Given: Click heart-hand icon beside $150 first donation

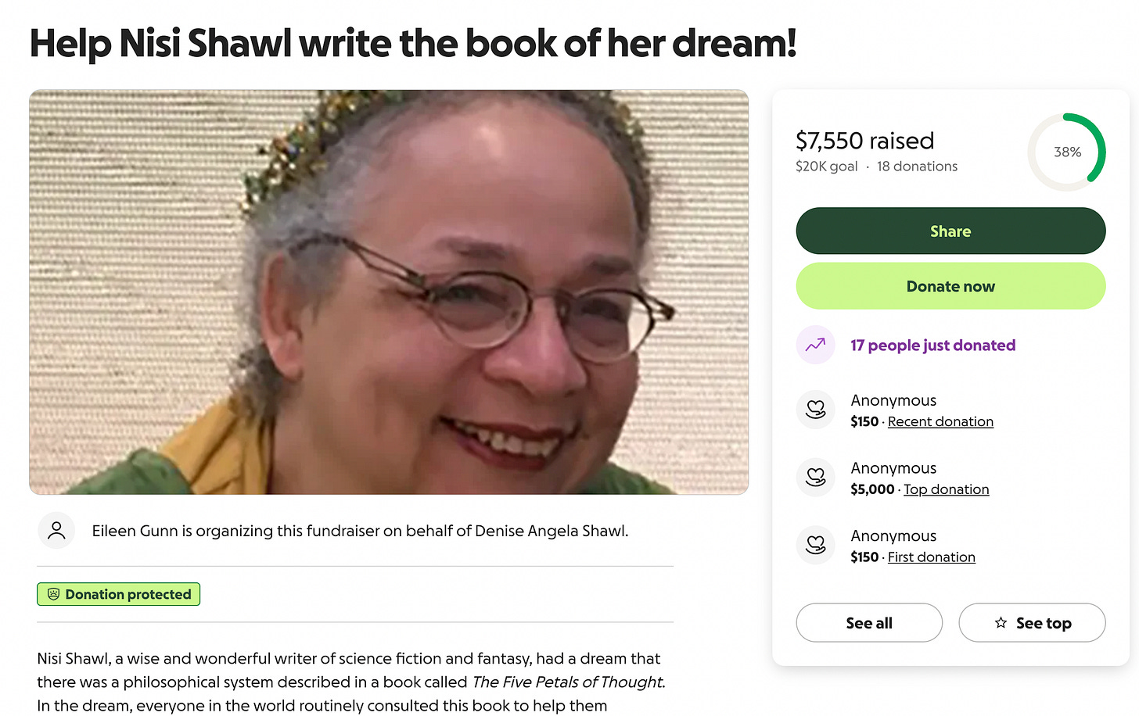Looking at the screenshot, I should click(x=815, y=545).
